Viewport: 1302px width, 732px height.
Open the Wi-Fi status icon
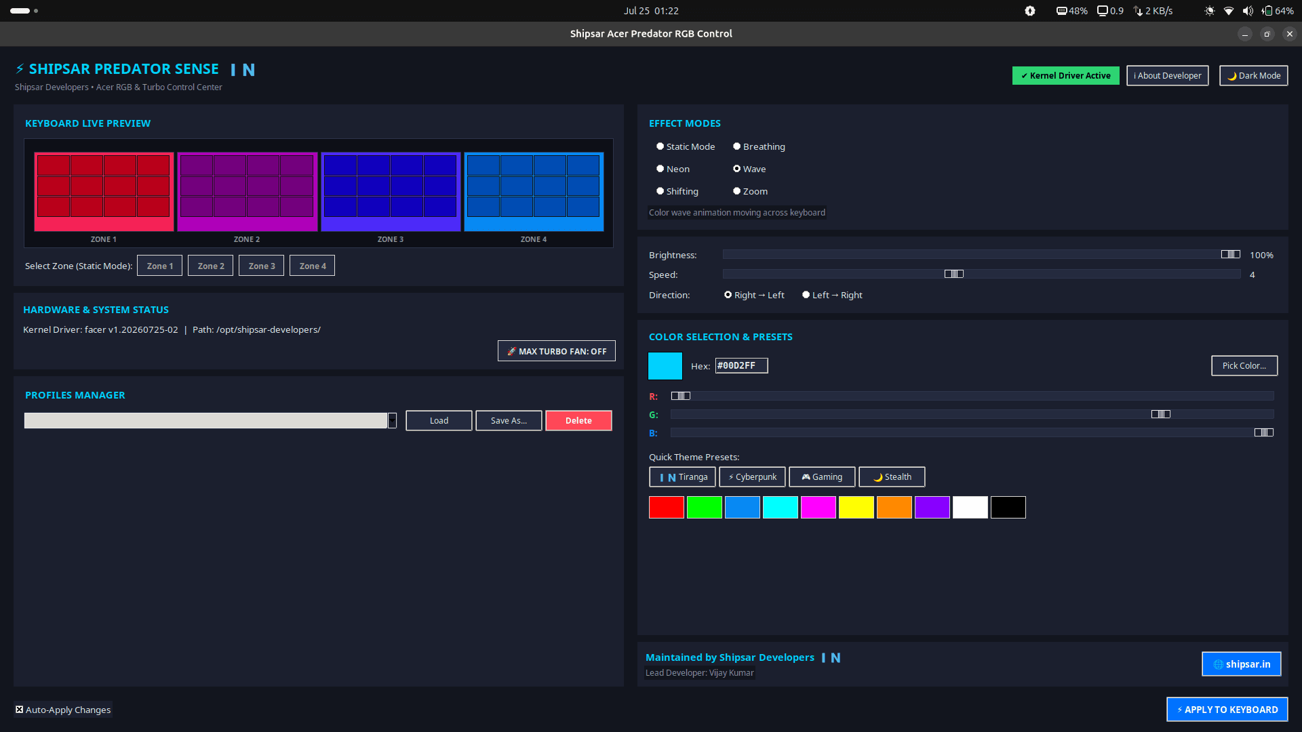(x=1229, y=11)
